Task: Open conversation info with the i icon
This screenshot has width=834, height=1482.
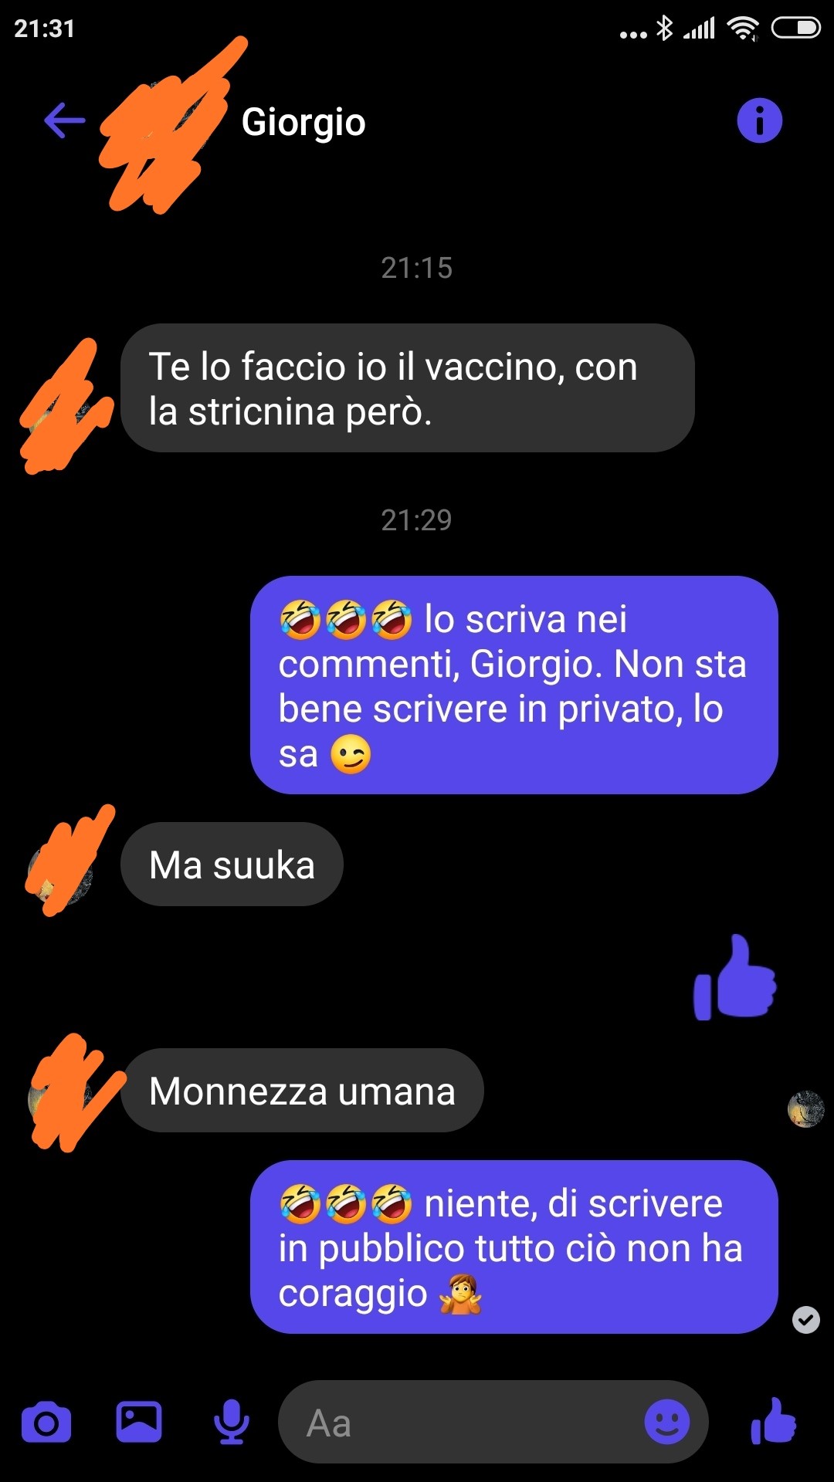Action: point(759,121)
